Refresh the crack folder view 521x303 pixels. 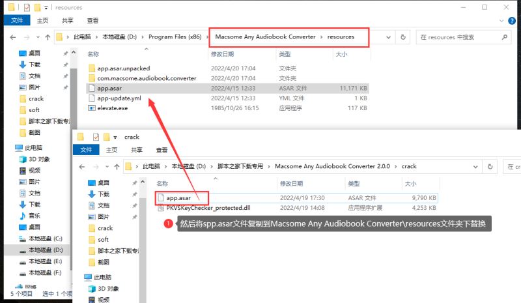tap(490, 167)
